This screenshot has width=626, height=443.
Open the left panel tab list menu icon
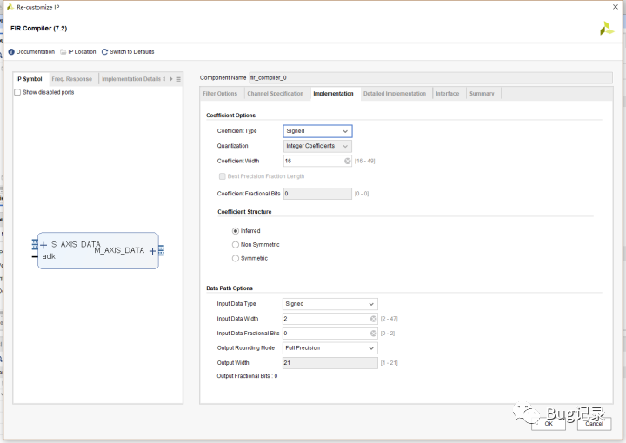178,79
